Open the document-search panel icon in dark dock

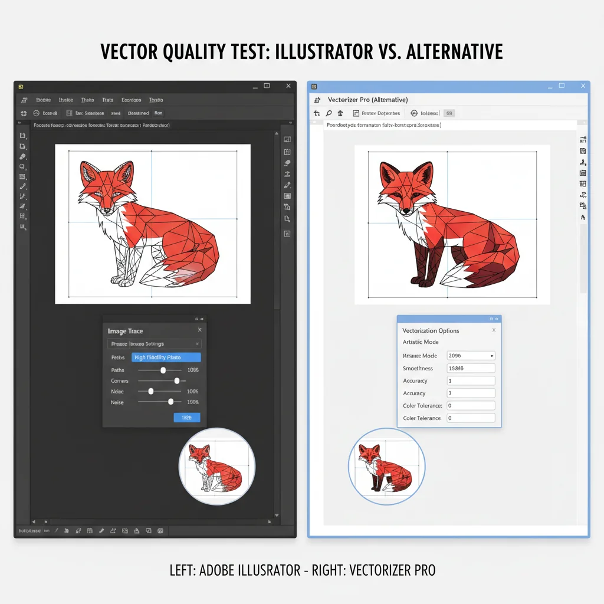pyautogui.click(x=287, y=219)
